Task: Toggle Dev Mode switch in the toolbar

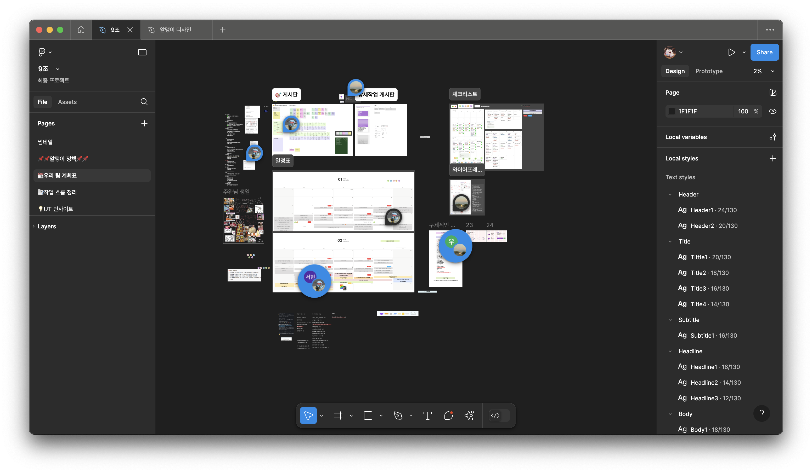Action: 499,415
